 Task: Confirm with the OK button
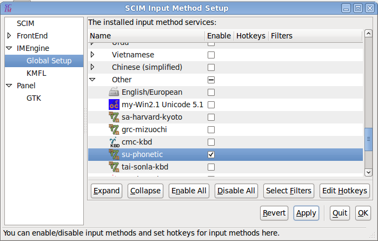[x=363, y=213]
